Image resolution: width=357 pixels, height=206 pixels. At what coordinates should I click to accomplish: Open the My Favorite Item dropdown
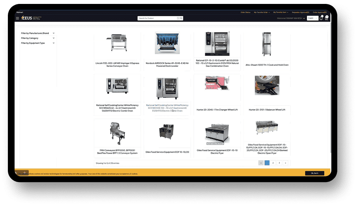click(x=281, y=12)
